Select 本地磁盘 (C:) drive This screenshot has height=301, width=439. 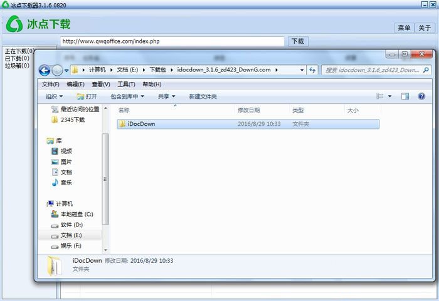coord(72,214)
